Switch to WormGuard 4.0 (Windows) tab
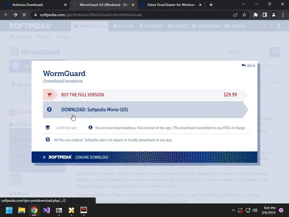 tap(103, 5)
